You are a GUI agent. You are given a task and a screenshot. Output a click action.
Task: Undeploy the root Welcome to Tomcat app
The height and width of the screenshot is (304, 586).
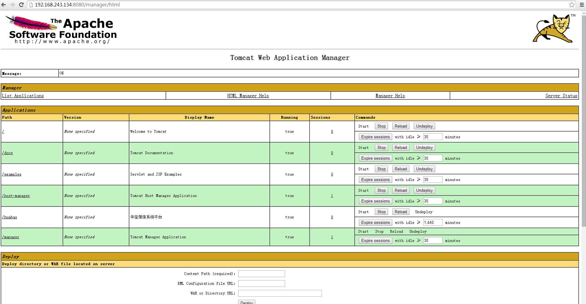click(424, 126)
